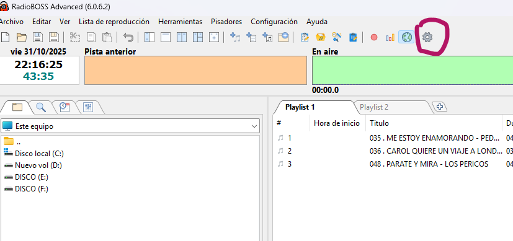Open the Lista de reproducción menu
This screenshot has width=513, height=241.
click(x=114, y=22)
